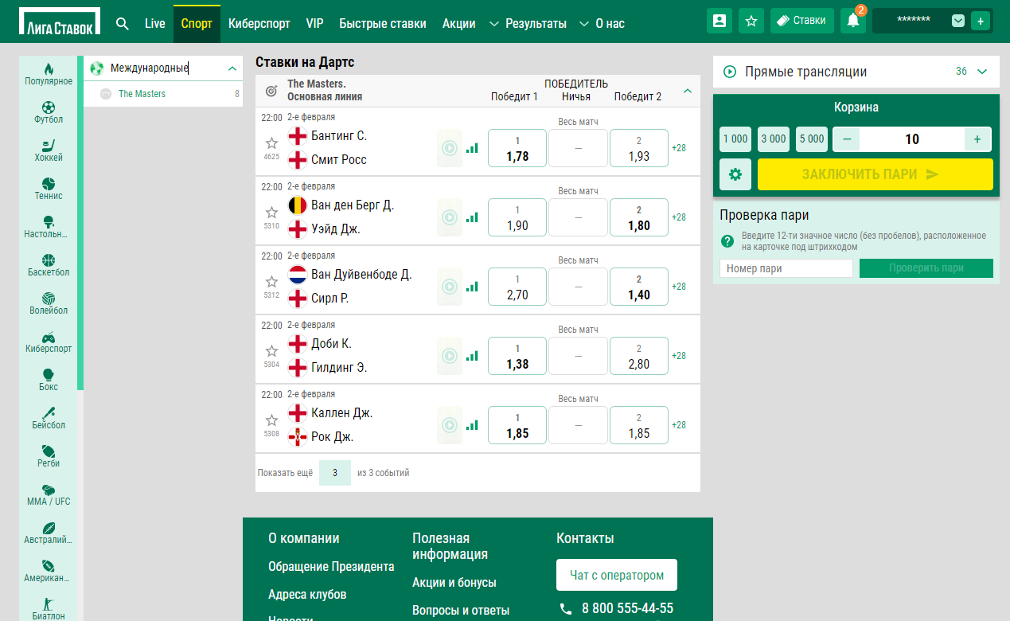Select the Биатлон sport category
Viewport: 1010px width, 621px height.
49,609
